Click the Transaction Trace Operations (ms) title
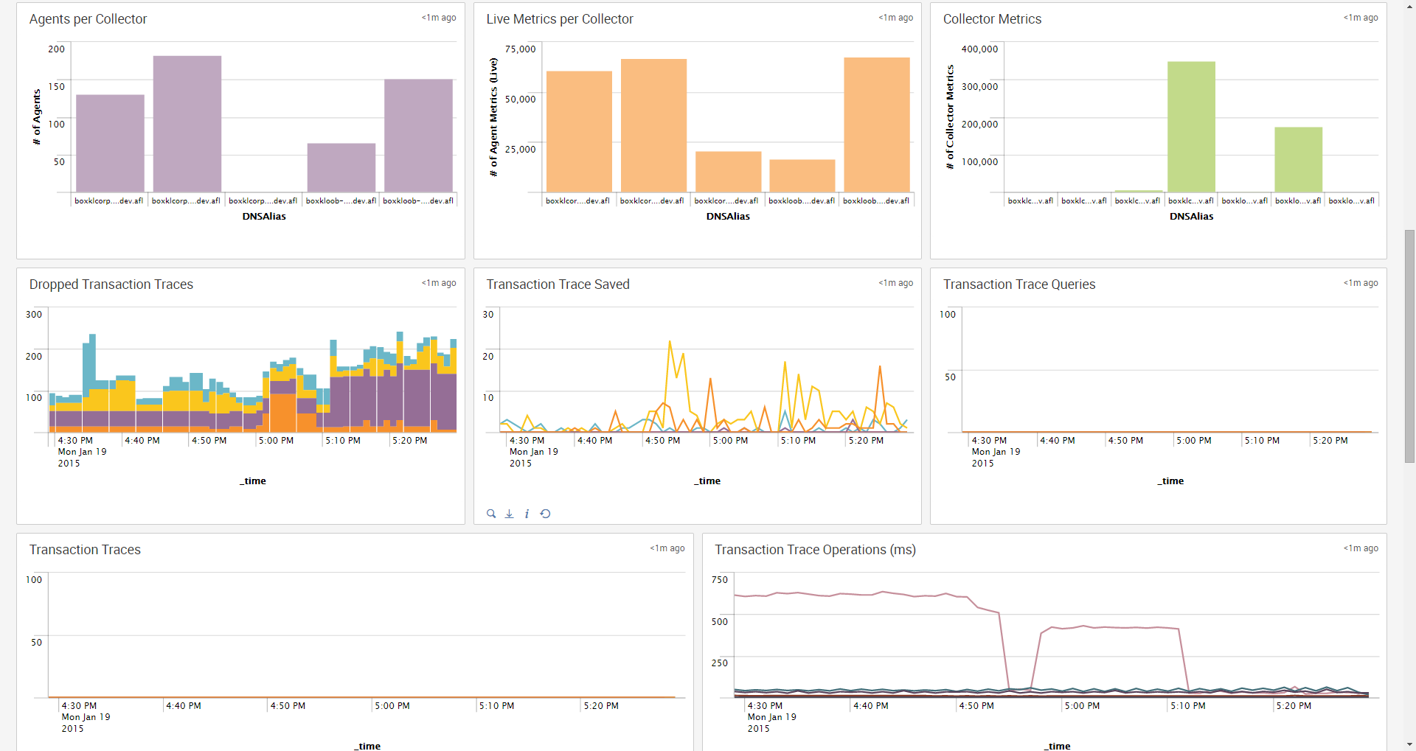This screenshot has width=1416, height=751. point(815,550)
